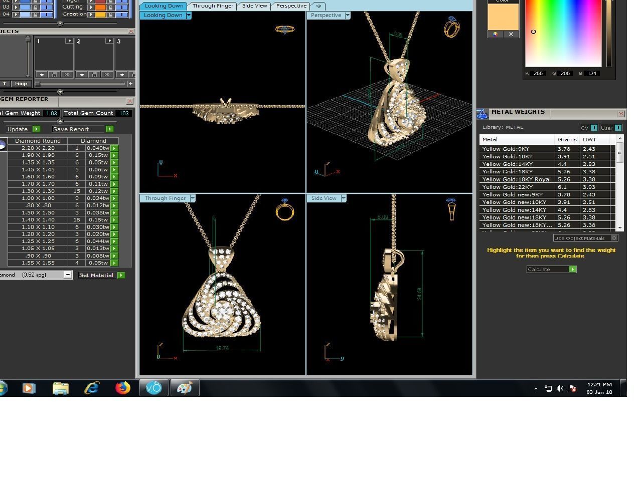Switch to the Side View tab
Screen dimensions: 642x481
[255, 6]
